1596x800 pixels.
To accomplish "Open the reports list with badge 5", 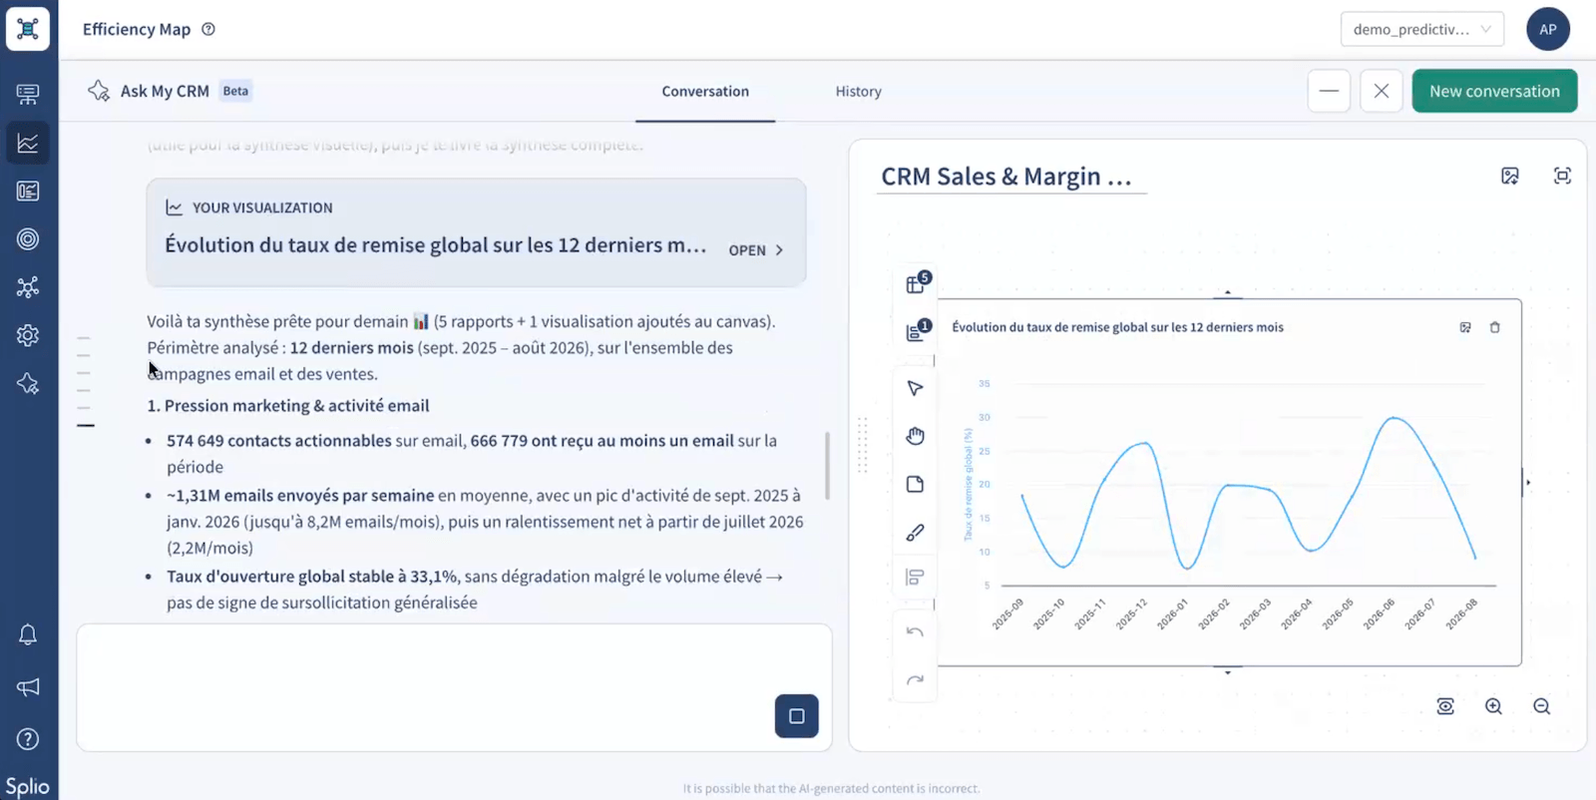I will [x=917, y=283].
